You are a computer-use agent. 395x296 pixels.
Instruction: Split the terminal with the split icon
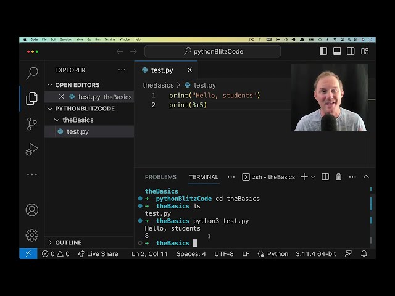325,177
